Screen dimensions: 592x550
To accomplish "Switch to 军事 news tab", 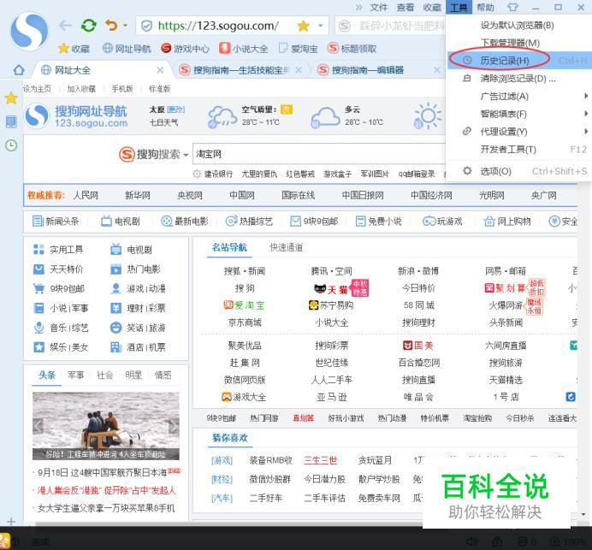I will (76, 375).
